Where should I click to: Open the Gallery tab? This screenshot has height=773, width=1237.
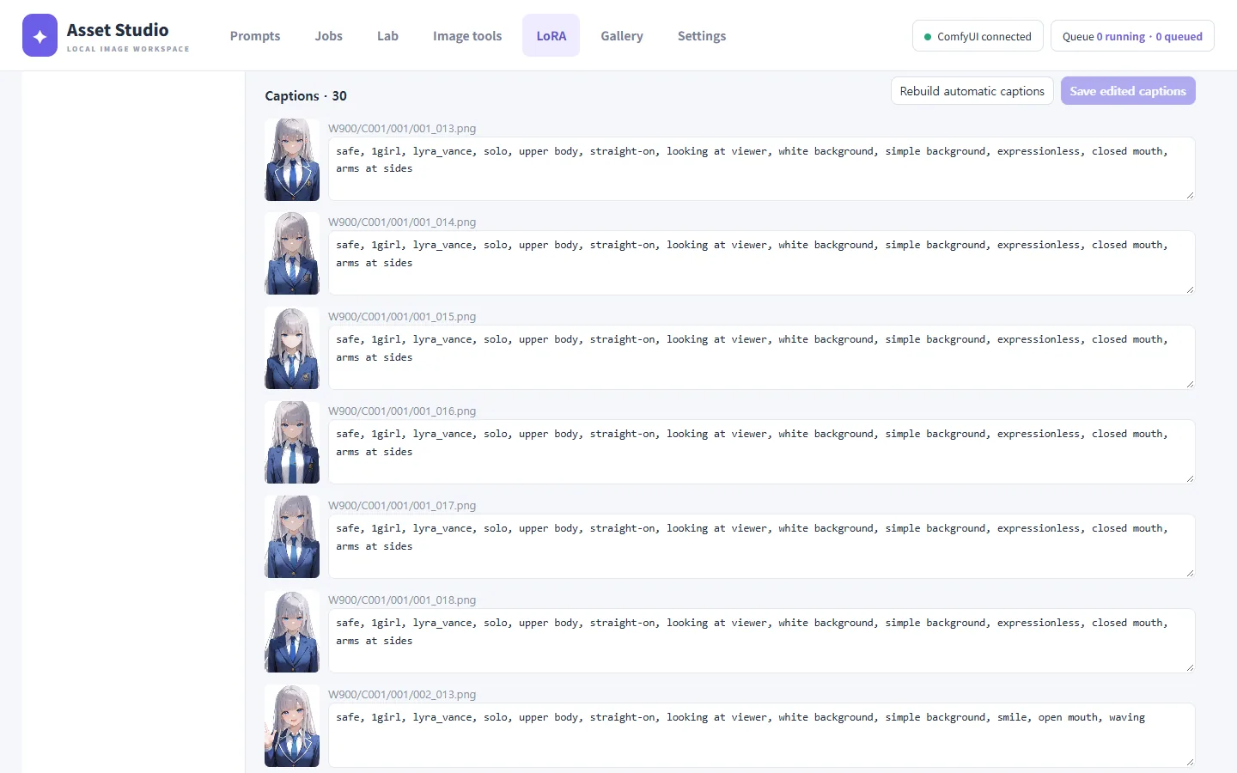point(622,36)
